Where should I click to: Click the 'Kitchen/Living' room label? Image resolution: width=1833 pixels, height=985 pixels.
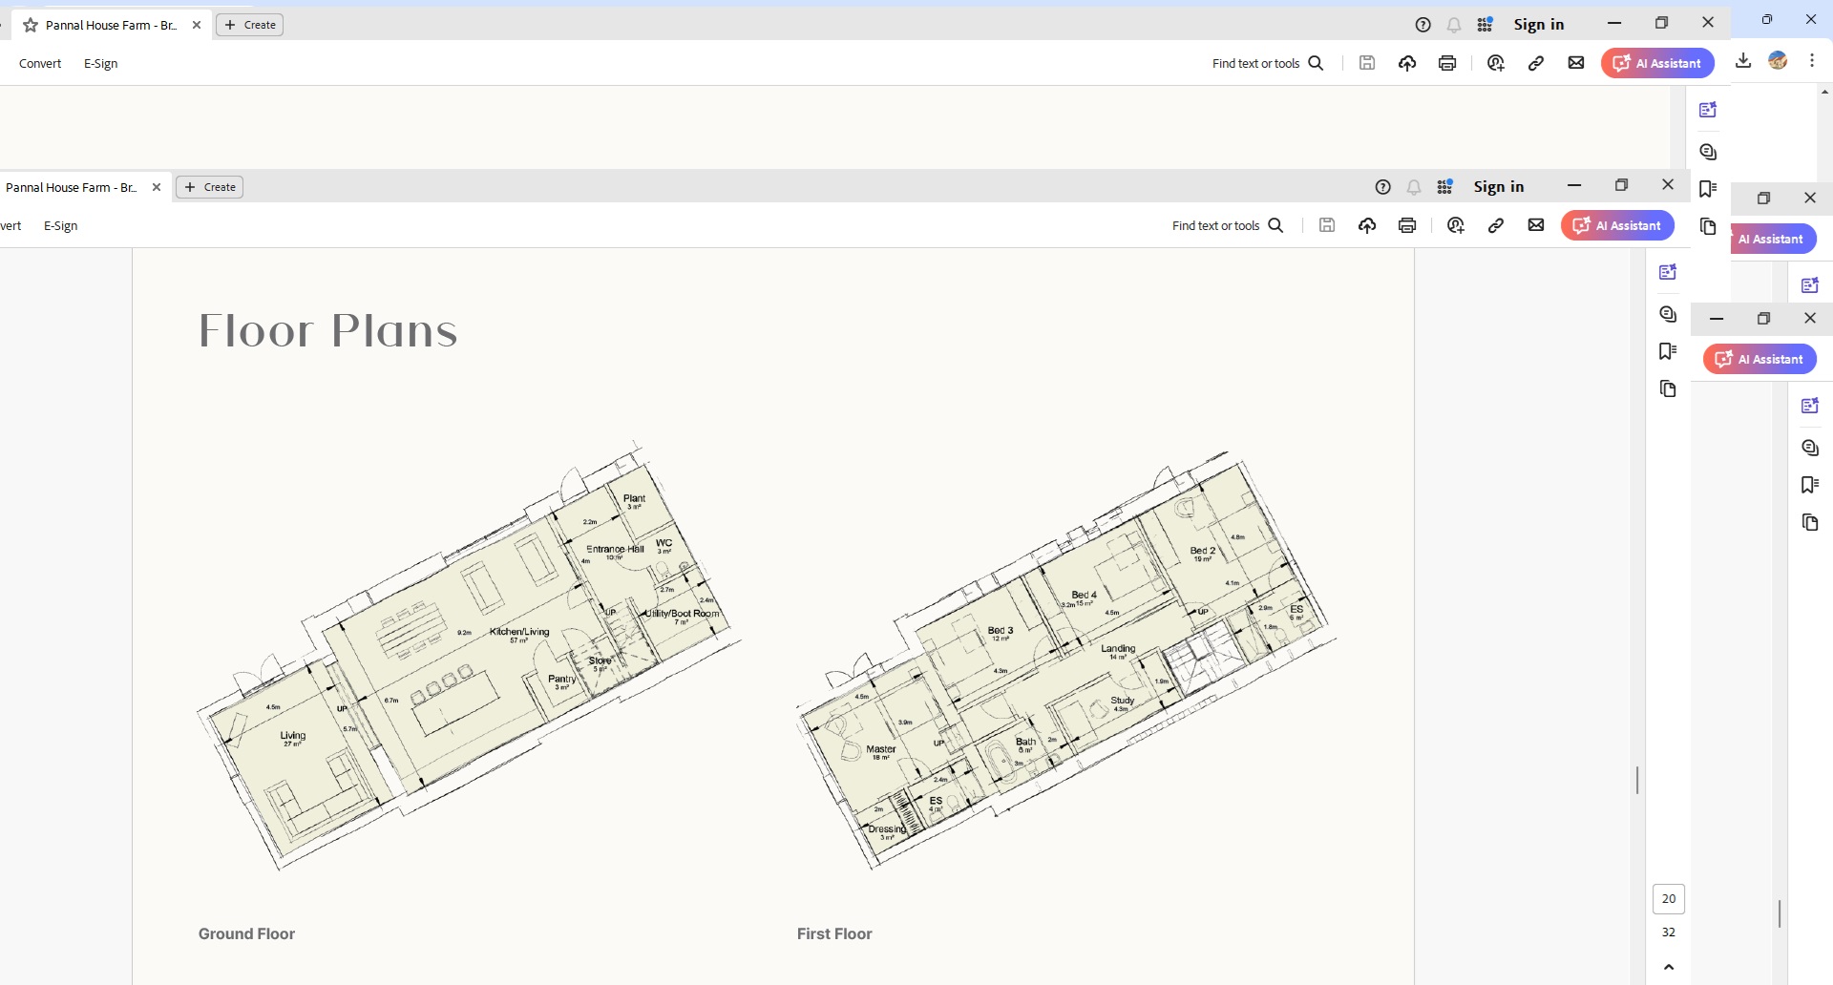point(519,632)
